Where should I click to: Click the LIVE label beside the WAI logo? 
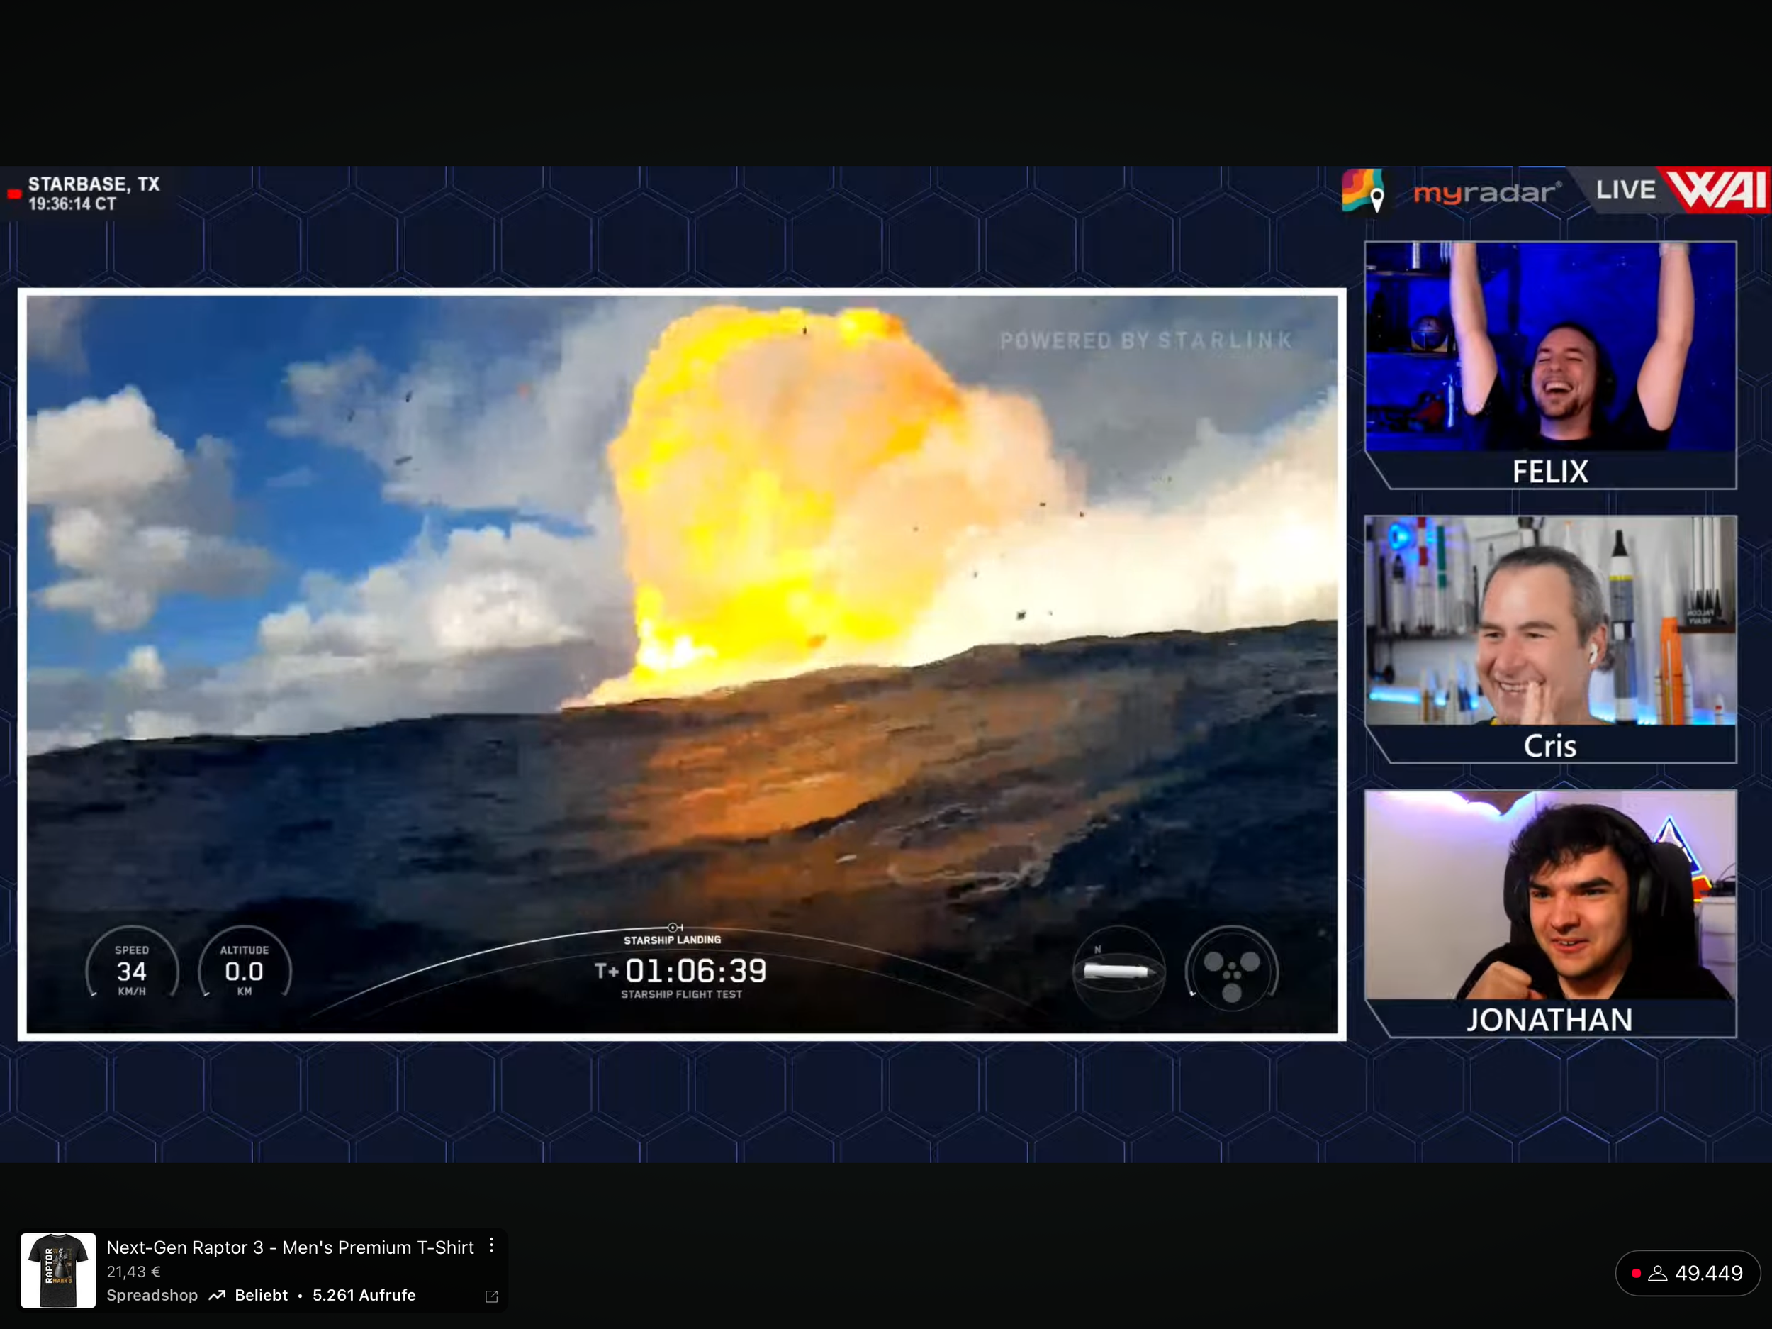(x=1625, y=190)
